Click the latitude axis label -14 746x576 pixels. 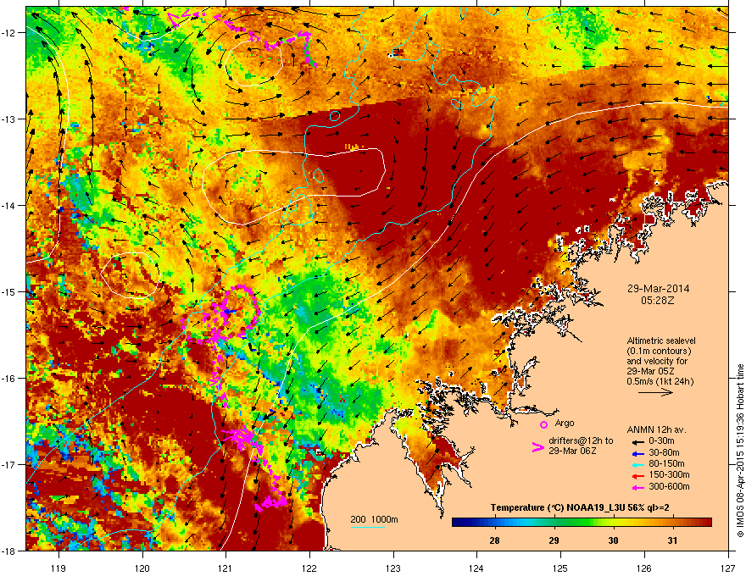click(9, 206)
